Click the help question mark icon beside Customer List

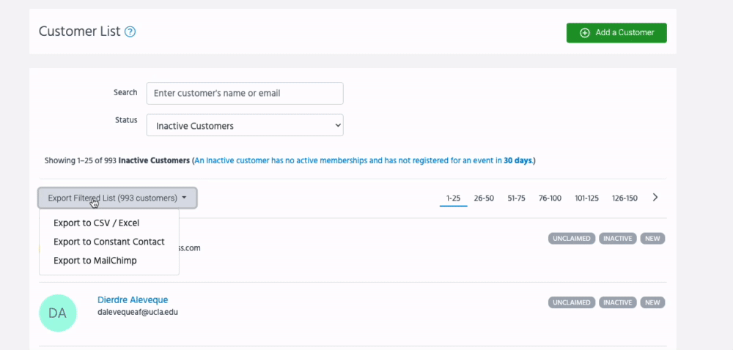130,31
